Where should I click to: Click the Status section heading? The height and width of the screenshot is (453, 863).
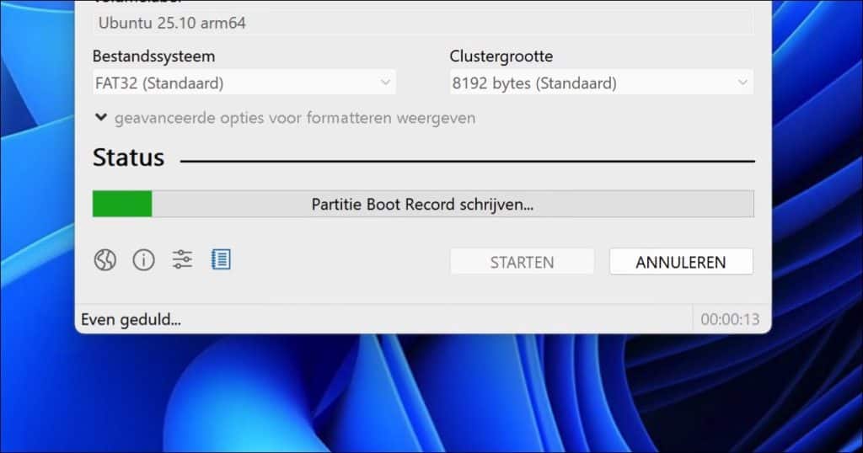point(129,157)
